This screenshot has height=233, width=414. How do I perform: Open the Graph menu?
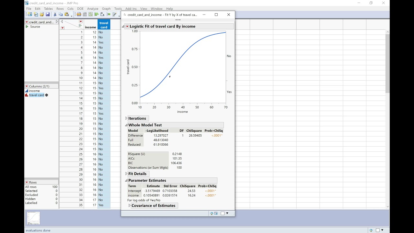coord(106,9)
